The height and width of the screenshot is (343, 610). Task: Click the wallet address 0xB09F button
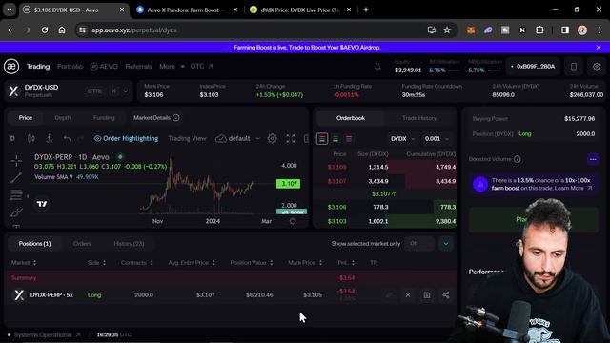[533, 67]
